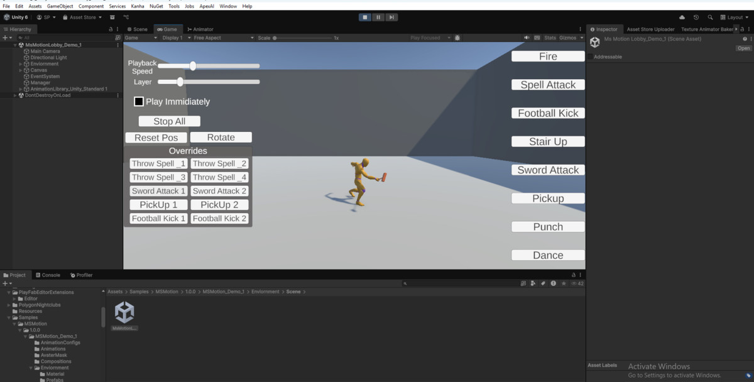Click the Stop All button
This screenshot has width=754, height=382.
point(170,121)
